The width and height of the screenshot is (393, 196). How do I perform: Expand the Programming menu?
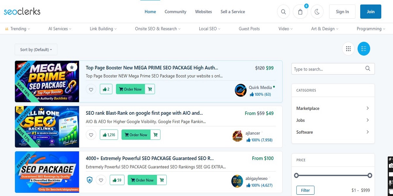click(x=371, y=29)
